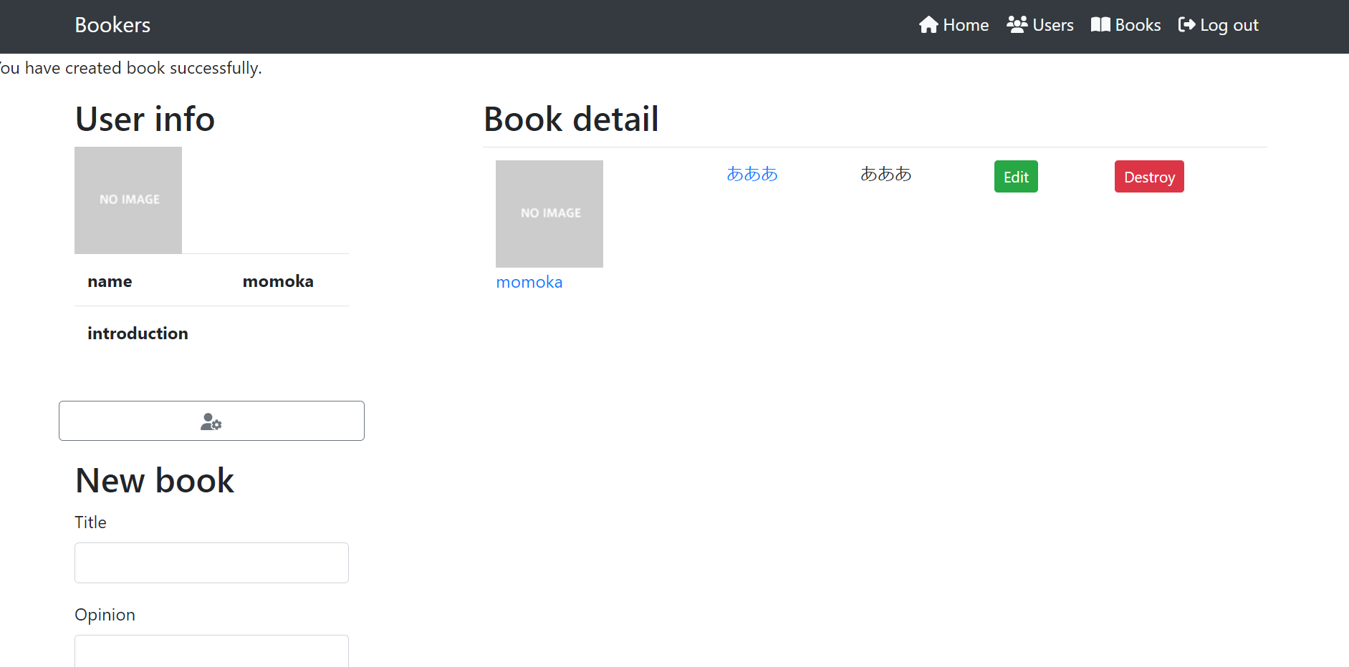Follow the momoka link under the book image
The width and height of the screenshot is (1349, 667).
[x=529, y=282]
